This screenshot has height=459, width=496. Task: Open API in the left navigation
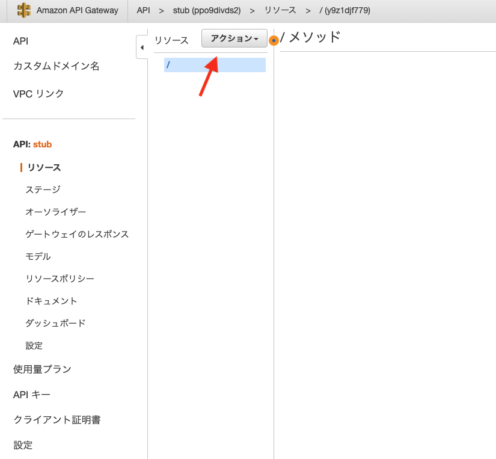[x=20, y=41]
